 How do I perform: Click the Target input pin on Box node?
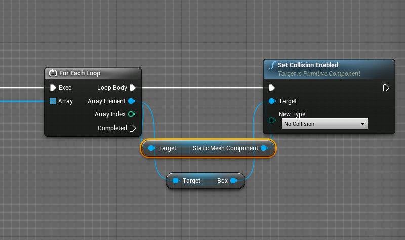click(x=176, y=181)
